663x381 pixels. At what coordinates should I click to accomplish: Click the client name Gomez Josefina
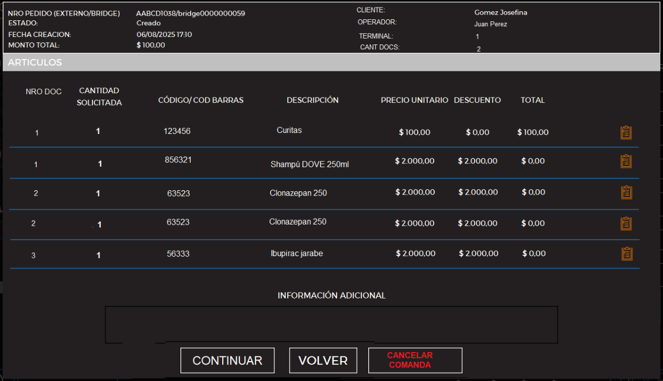tap(501, 12)
